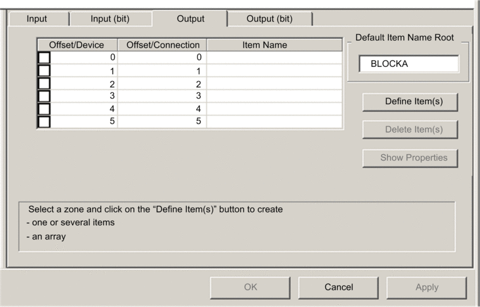480x307 pixels.
Task: Toggle the checkbox for offset row 4
Action: tap(45, 109)
